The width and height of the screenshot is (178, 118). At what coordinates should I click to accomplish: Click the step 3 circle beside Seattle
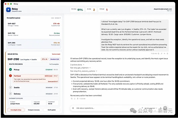click(10, 87)
